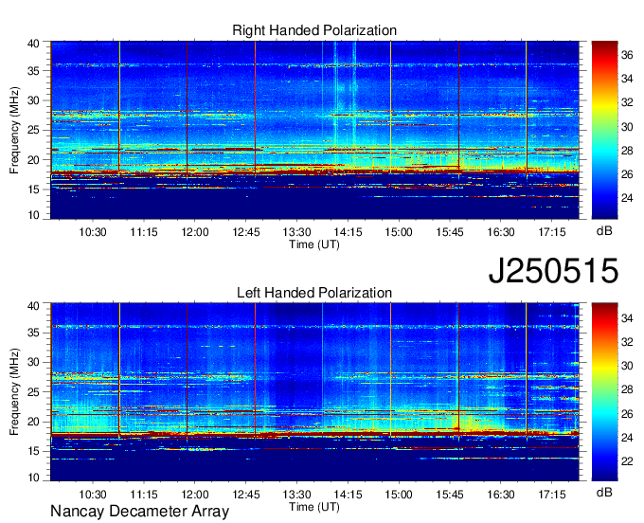This screenshot has width=644, height=523.
Task: Click 15 MHz tick on Right Handed frequency axis
Action: [33, 189]
